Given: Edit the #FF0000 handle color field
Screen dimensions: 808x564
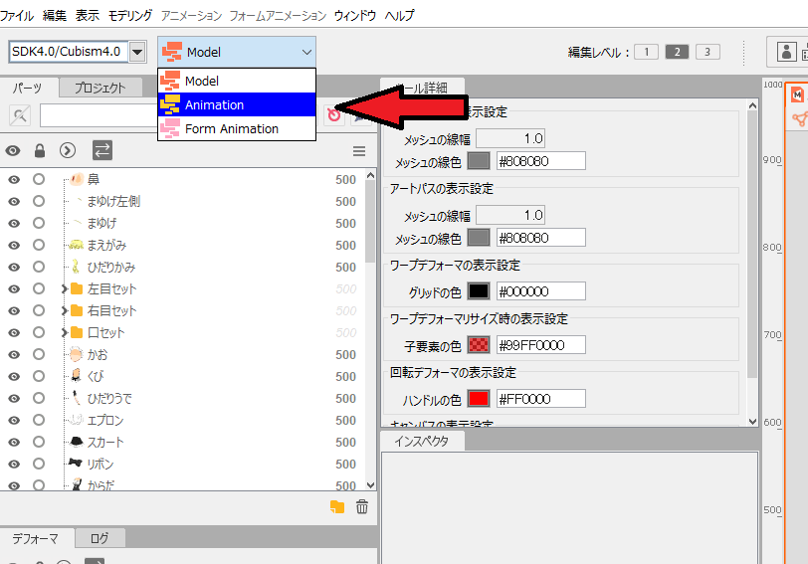Looking at the screenshot, I should click(541, 399).
